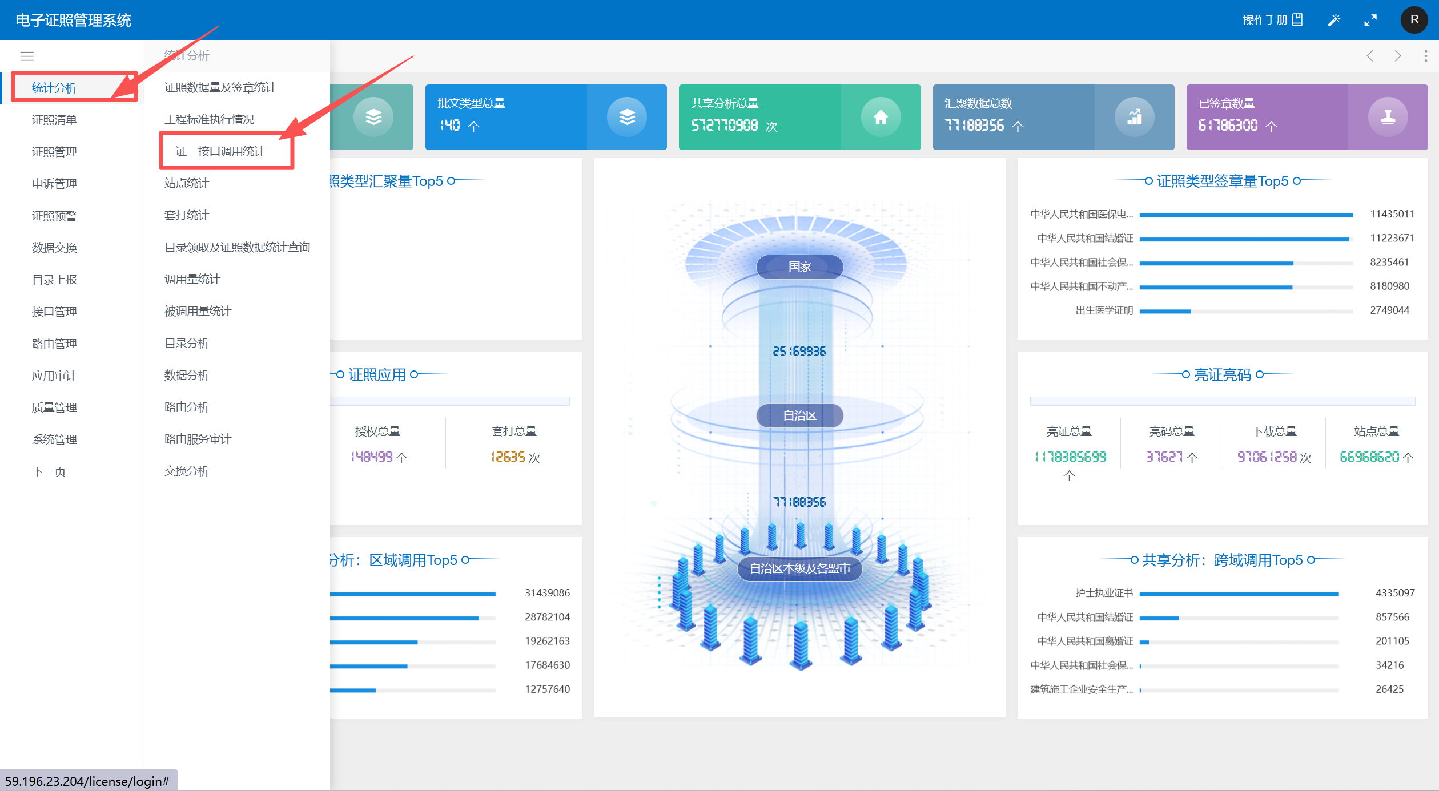Expand the 系统管理 sidebar menu
Screen dimensions: 1439x791
[x=54, y=439]
